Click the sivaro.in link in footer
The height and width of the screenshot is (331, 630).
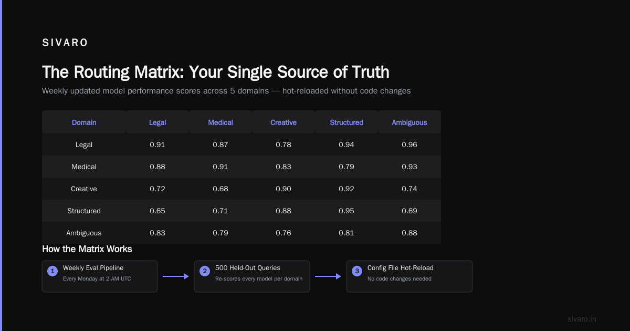(x=582, y=319)
